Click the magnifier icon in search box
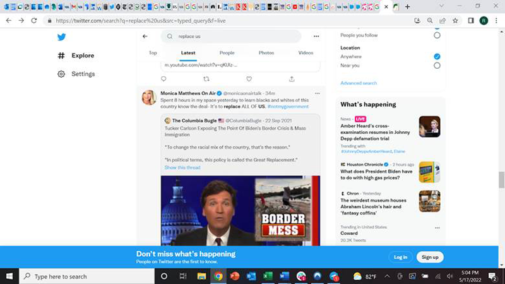505x284 pixels. 170,37
